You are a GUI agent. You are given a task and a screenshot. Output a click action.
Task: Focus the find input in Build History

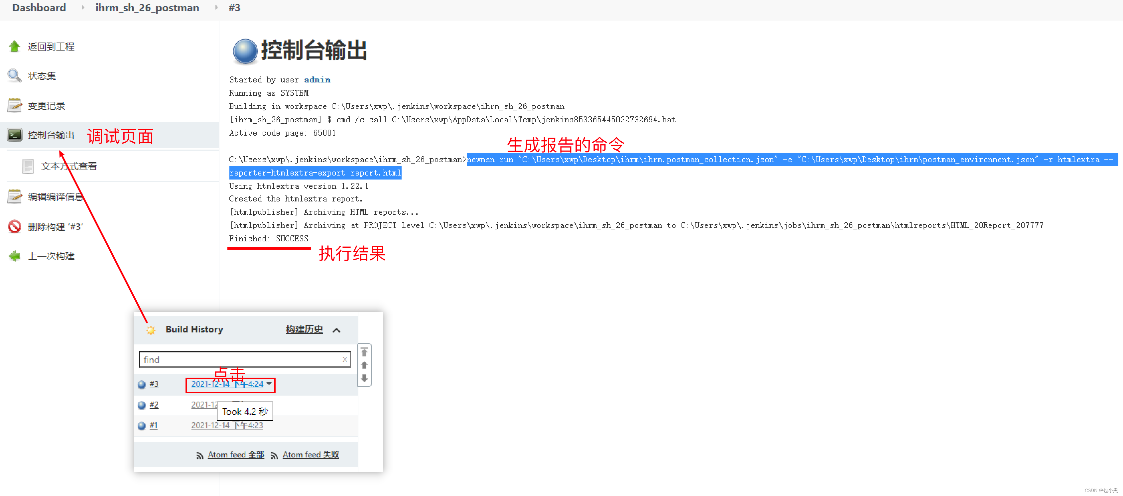(x=245, y=360)
